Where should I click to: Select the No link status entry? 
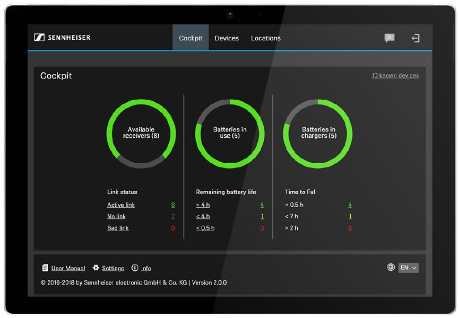(x=117, y=216)
